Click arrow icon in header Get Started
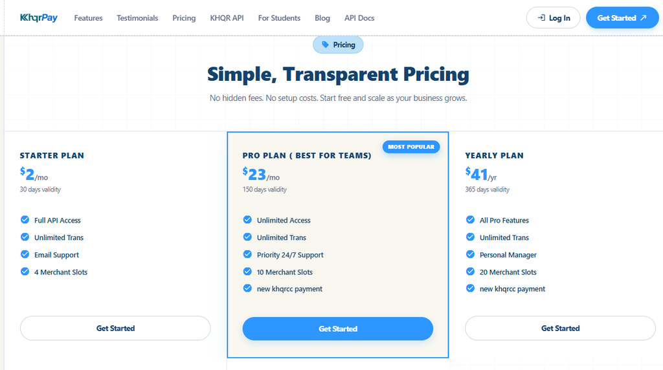Image resolution: width=663 pixels, height=370 pixels. [x=643, y=17]
